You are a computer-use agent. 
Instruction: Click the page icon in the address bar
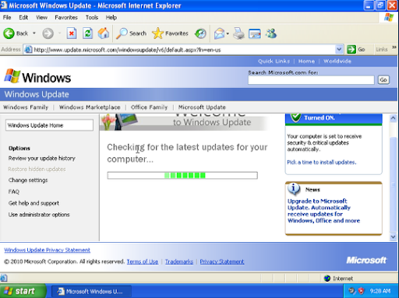coord(28,49)
